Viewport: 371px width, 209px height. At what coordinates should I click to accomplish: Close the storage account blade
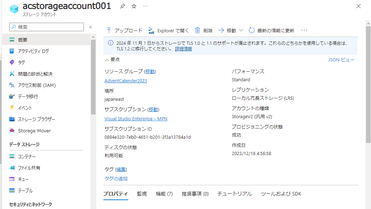click(359, 6)
